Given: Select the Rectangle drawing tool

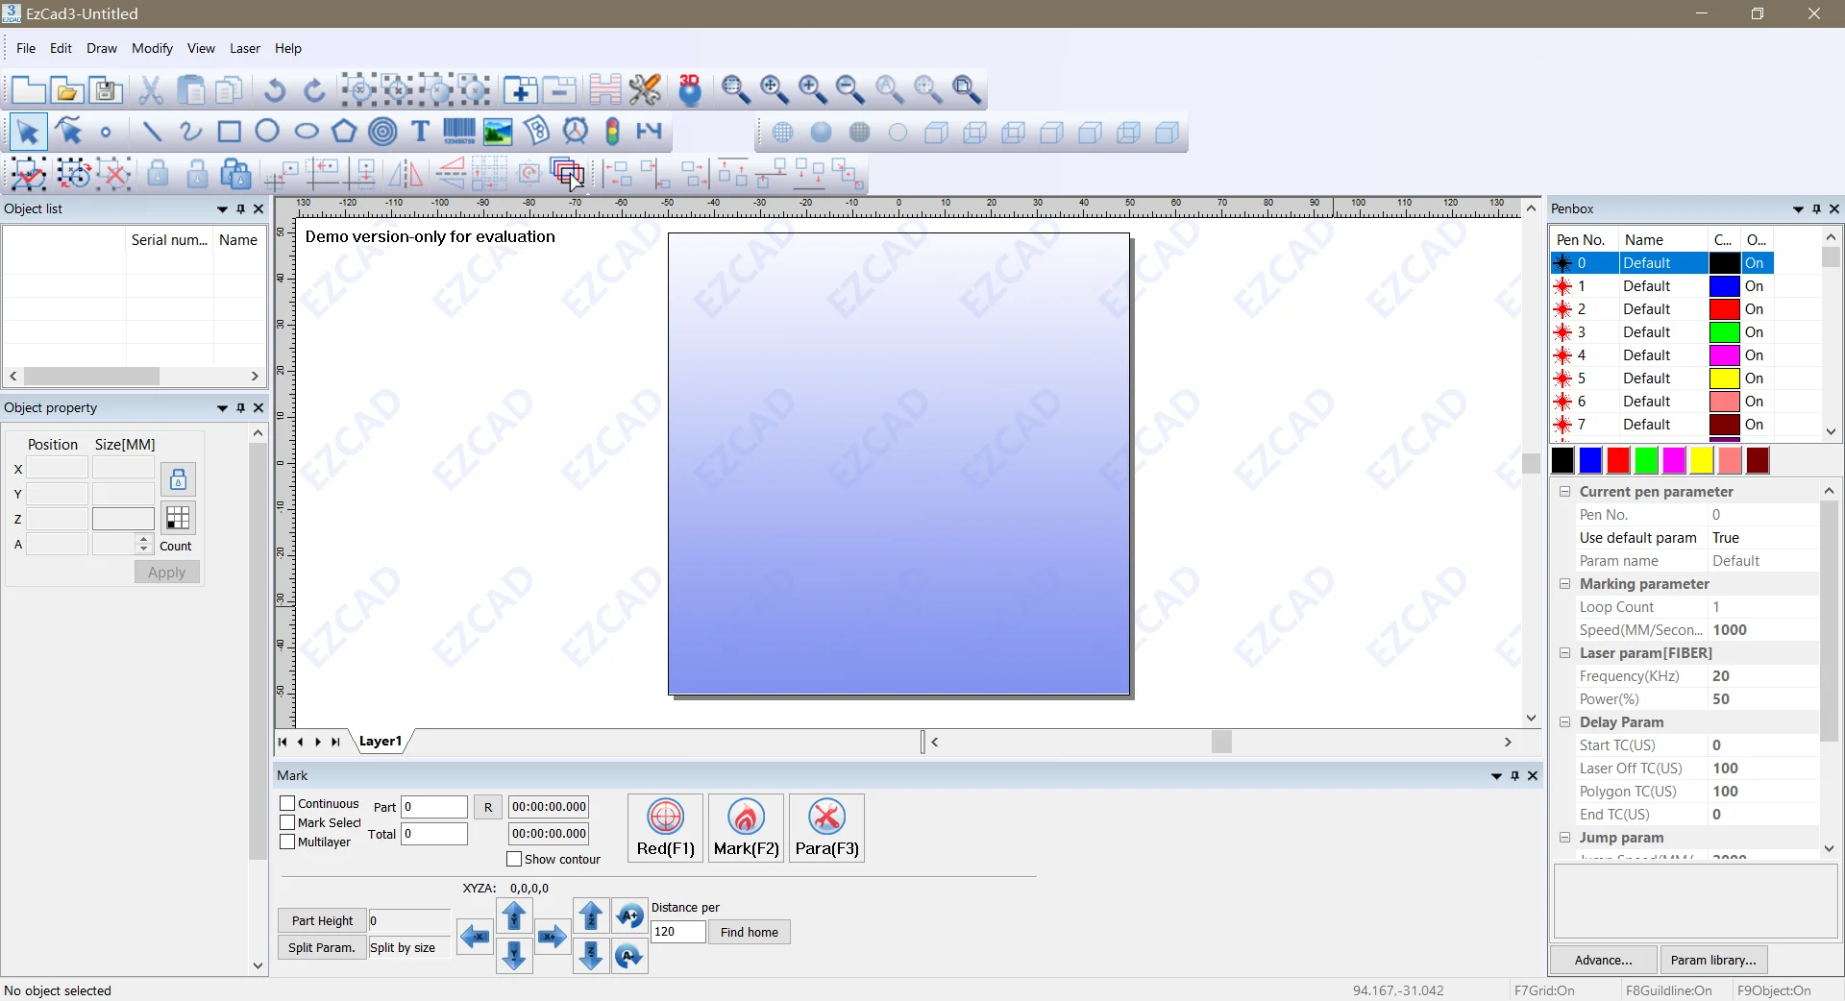Looking at the screenshot, I should coord(229,132).
